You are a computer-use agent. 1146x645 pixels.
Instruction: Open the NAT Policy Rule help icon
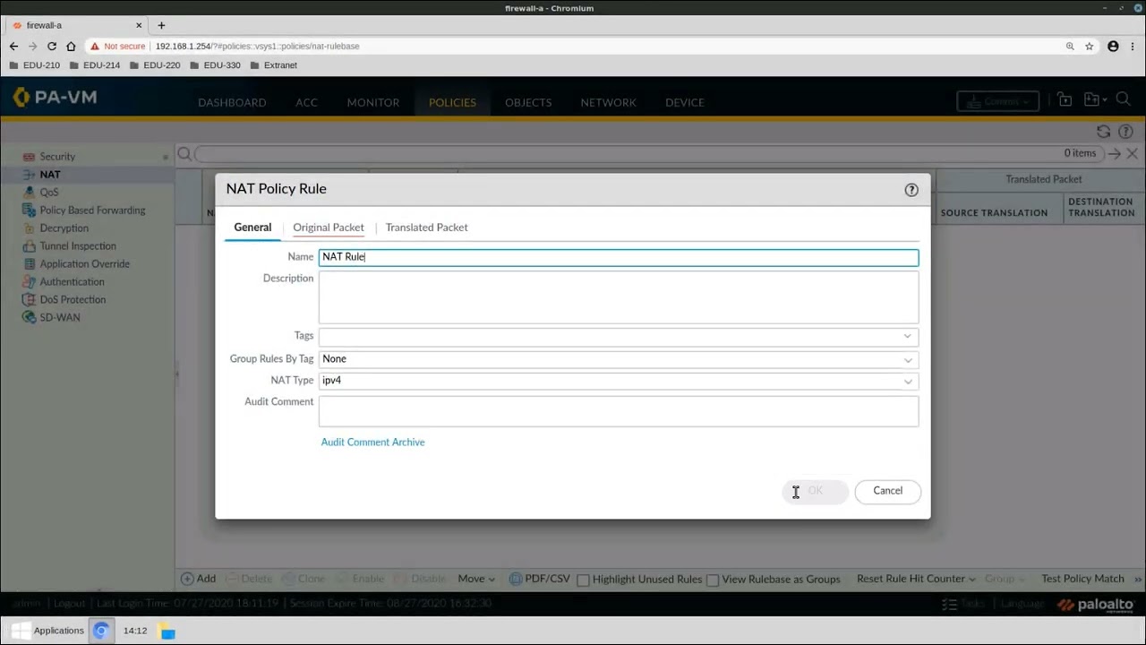click(911, 190)
